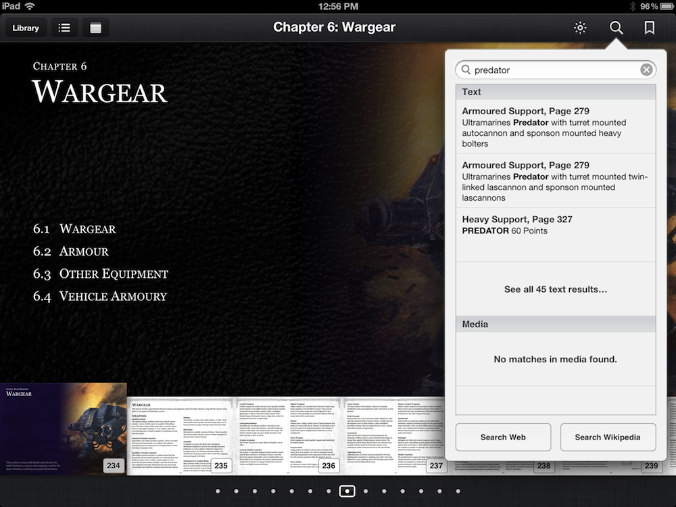Jump to first chapter dot indicator

click(218, 491)
